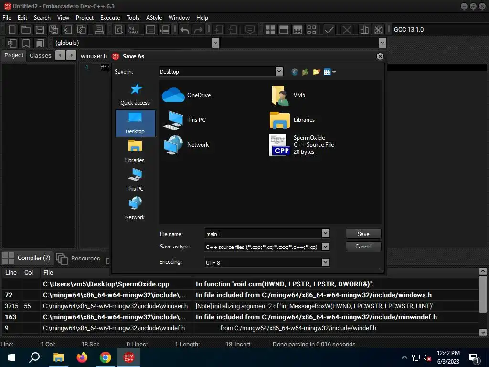This screenshot has width=489, height=367.
Task: Switch to the Classes tab
Action: coord(40,55)
